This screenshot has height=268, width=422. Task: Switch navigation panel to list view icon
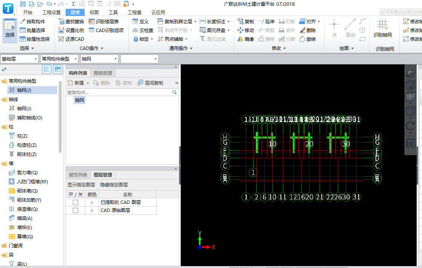(47, 69)
